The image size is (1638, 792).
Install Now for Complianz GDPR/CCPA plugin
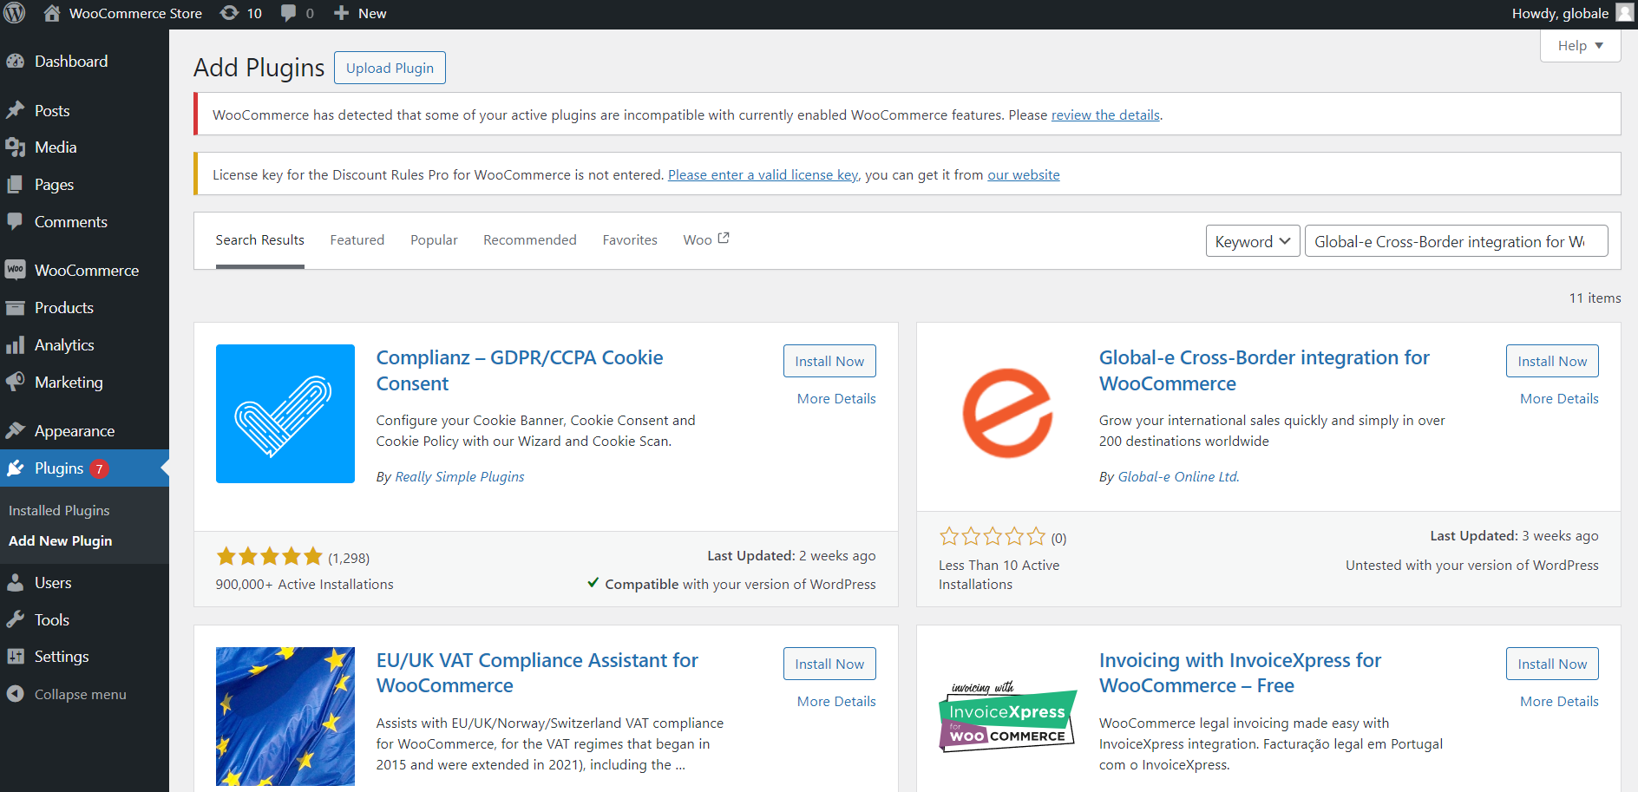point(829,361)
